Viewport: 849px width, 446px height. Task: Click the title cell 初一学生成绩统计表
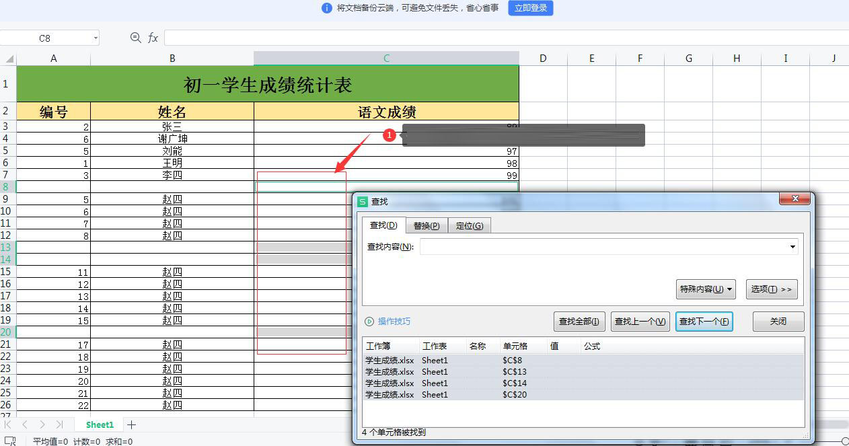(x=268, y=84)
